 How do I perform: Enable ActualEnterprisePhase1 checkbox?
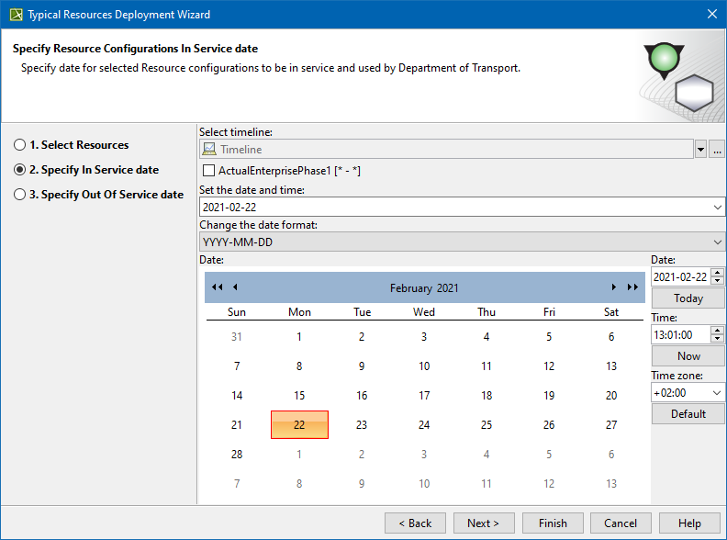209,171
